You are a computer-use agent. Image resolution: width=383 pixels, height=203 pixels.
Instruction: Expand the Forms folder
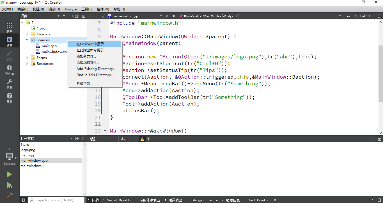pyautogui.click(x=27, y=58)
